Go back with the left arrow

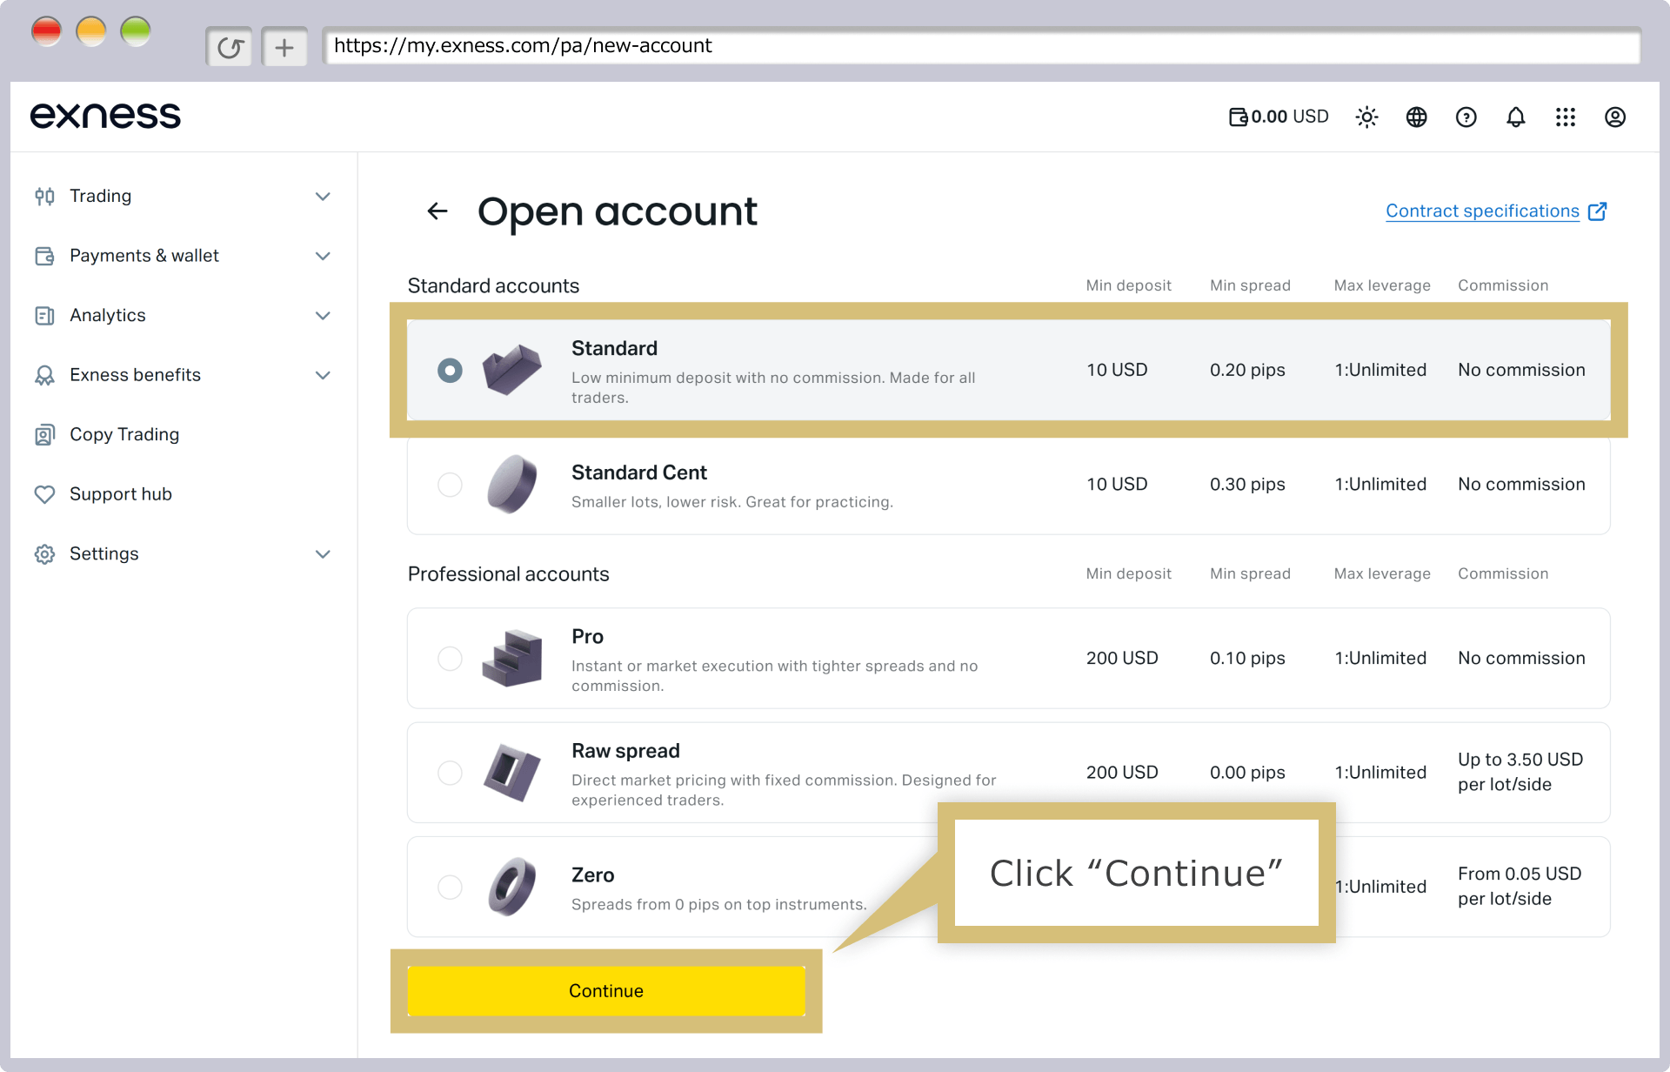click(438, 211)
